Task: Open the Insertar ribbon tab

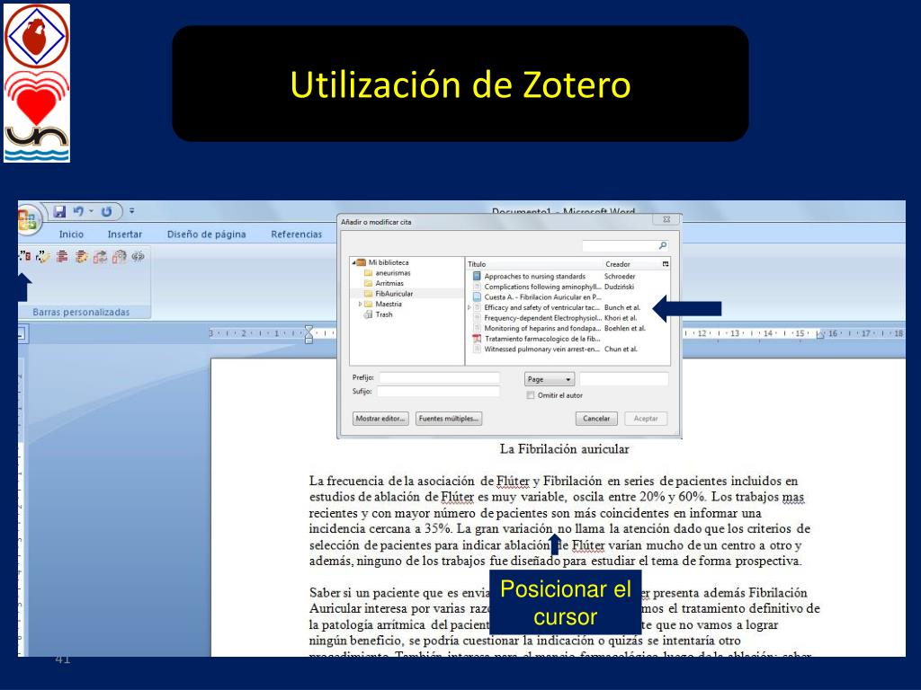Action: (x=124, y=234)
